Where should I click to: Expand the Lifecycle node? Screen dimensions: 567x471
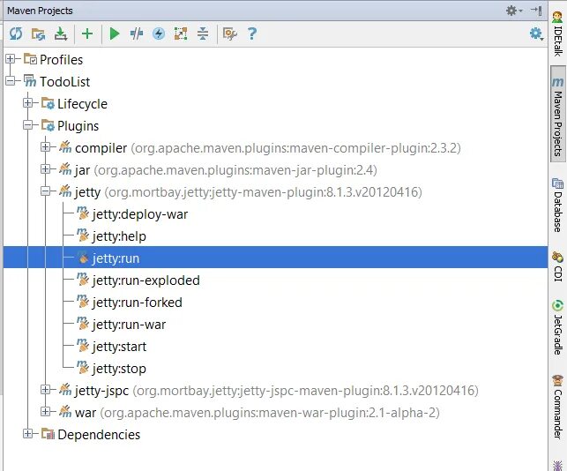[28, 103]
